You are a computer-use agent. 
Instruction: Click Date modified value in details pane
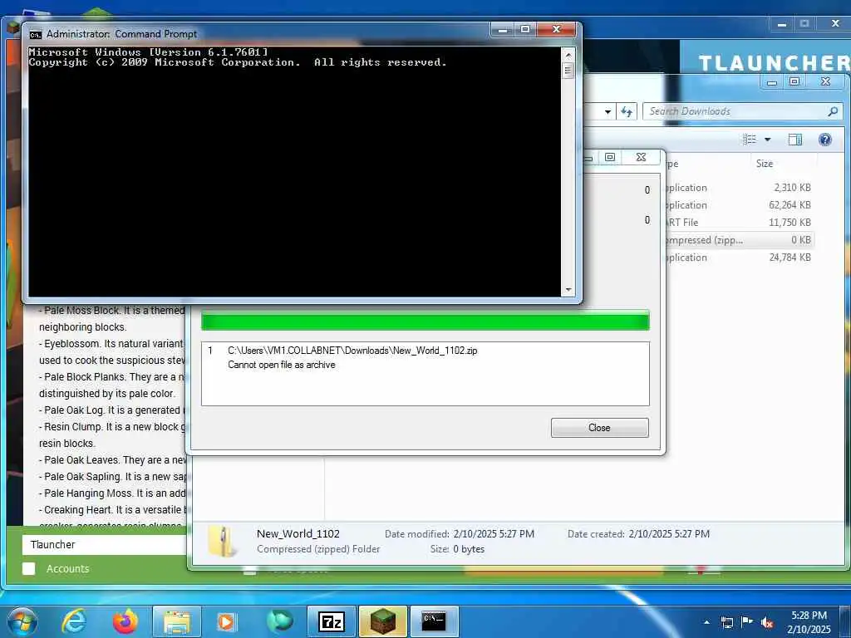[494, 534]
